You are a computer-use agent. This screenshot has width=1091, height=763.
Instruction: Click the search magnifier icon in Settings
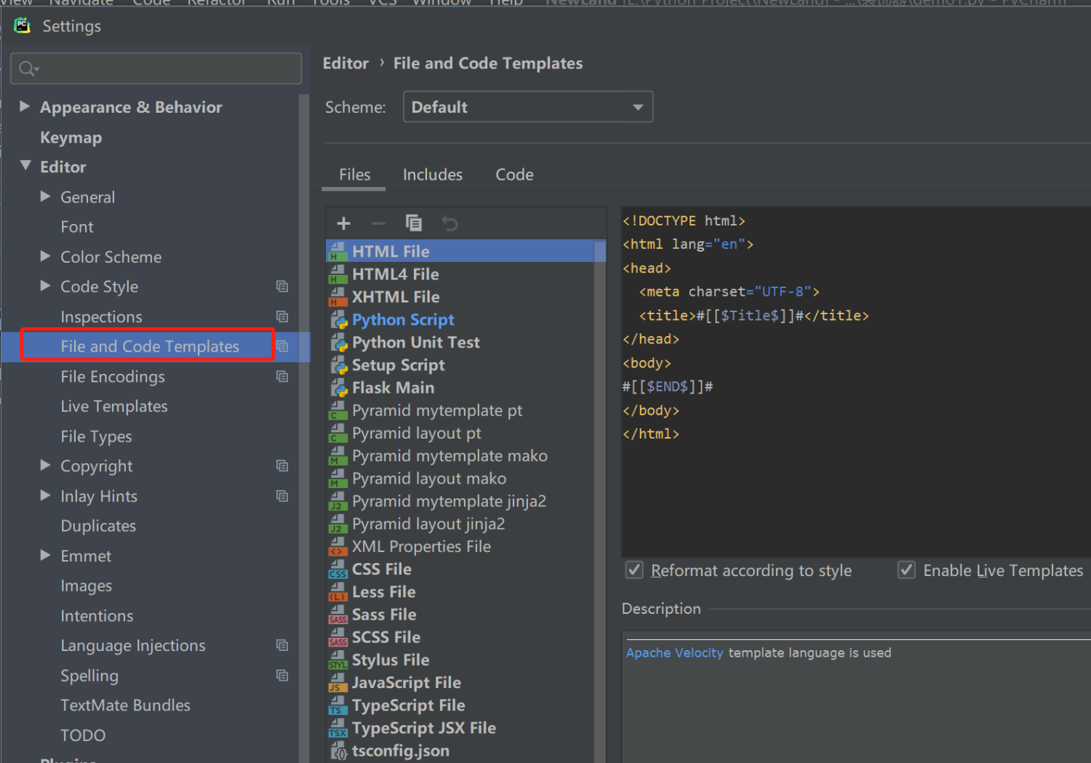click(x=28, y=68)
